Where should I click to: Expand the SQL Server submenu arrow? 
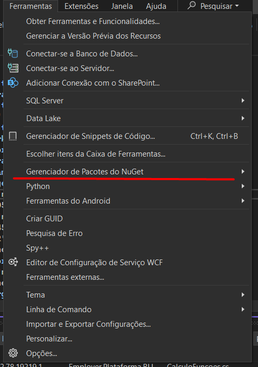pos(243,101)
